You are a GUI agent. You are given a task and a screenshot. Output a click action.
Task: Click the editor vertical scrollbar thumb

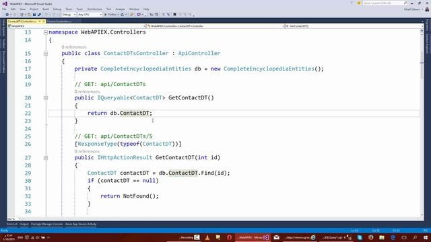pos(422,65)
